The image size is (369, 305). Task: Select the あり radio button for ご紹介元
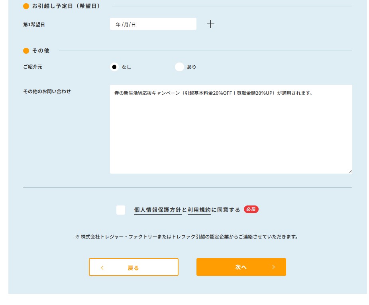click(179, 67)
